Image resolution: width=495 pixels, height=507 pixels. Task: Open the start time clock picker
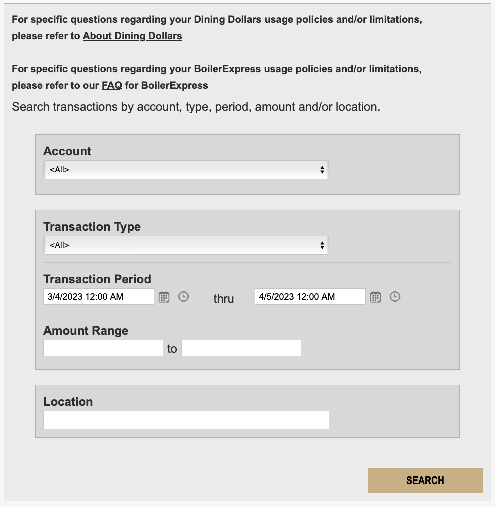184,297
